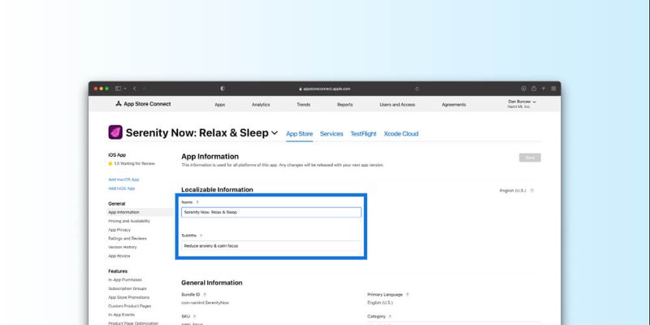Click help icon next to Name label
The image size is (650, 325).
197,201
